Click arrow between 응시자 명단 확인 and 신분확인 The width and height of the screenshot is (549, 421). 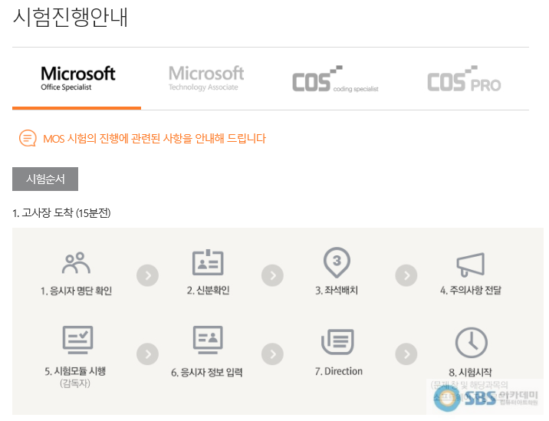click(147, 275)
